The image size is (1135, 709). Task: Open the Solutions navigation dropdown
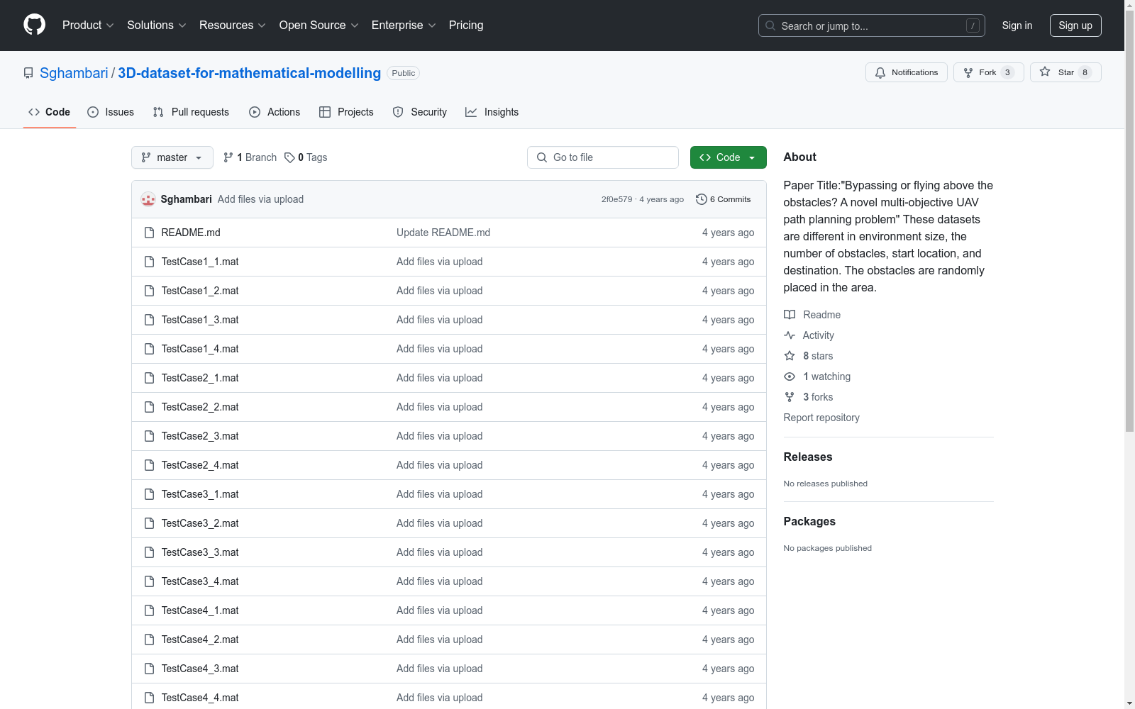point(157,25)
